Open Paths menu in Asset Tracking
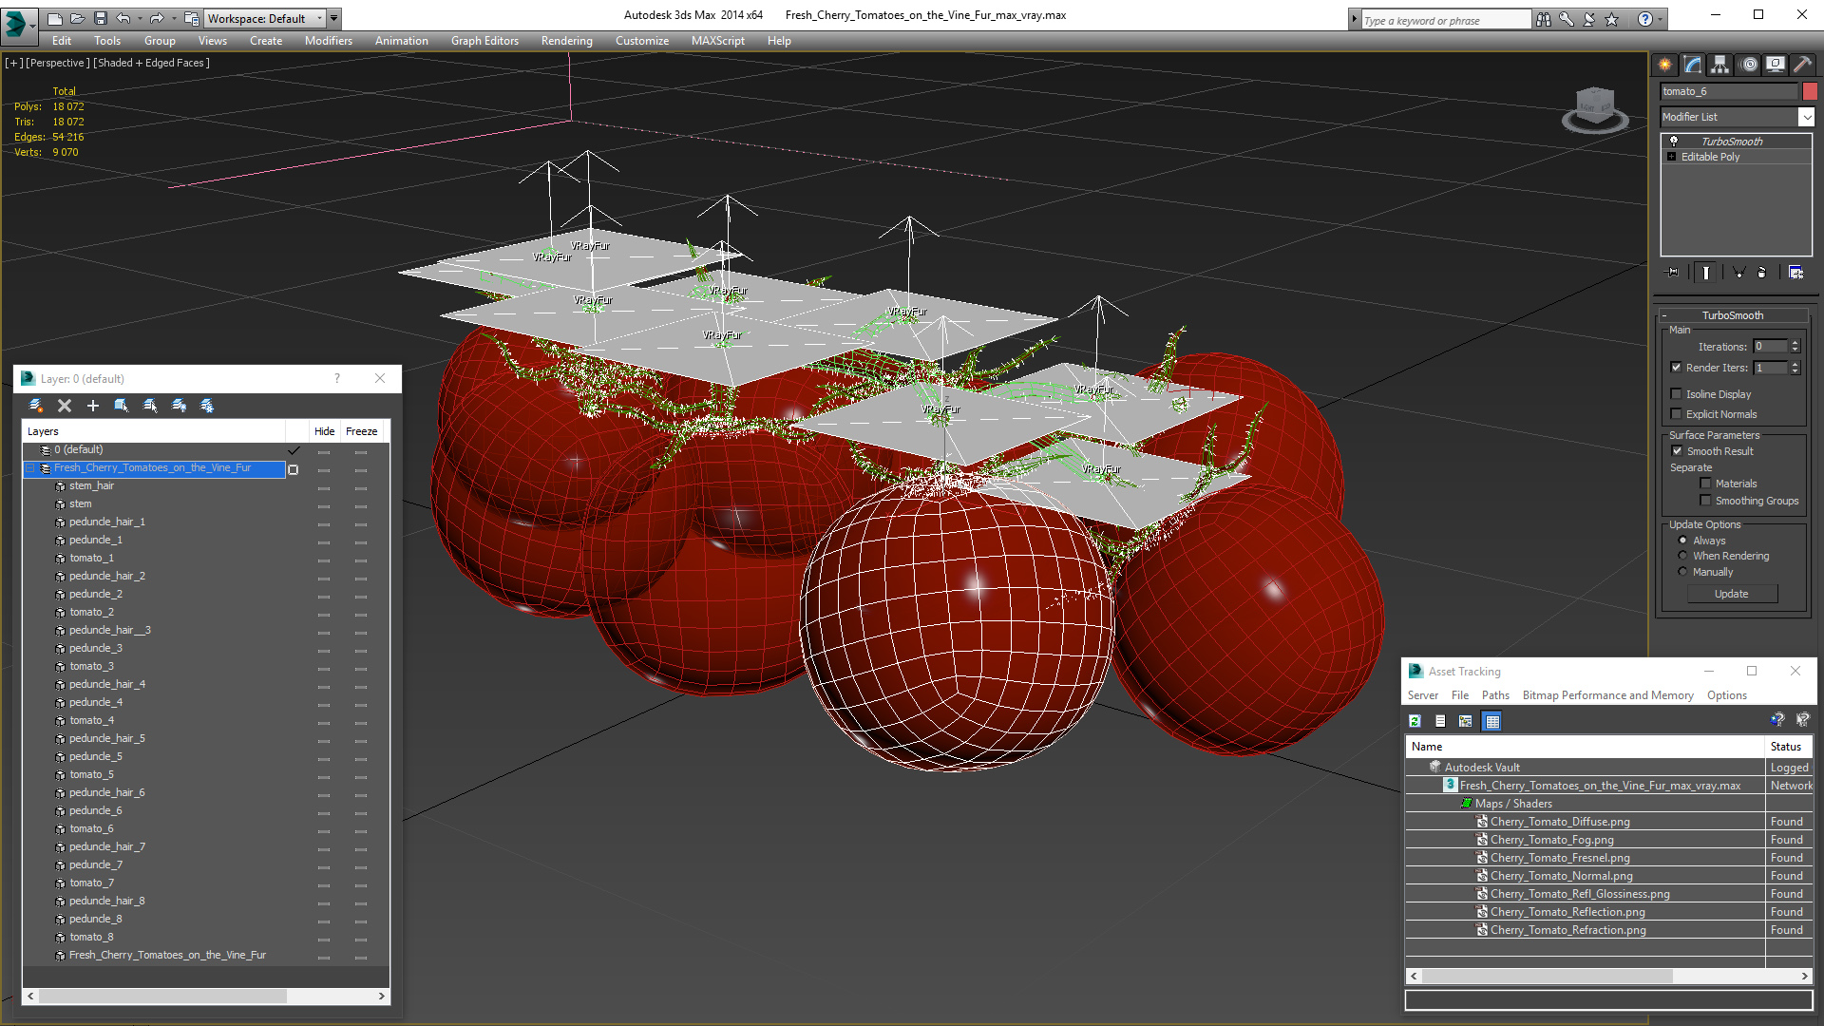Image resolution: width=1824 pixels, height=1026 pixels. 1494,695
